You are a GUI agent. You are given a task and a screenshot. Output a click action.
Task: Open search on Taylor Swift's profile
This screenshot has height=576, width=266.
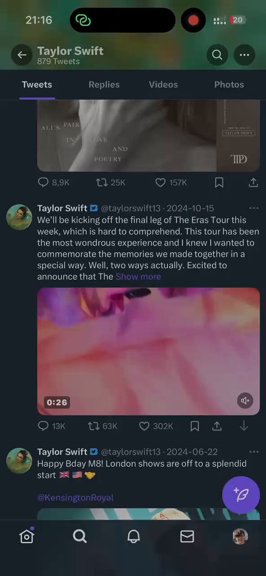point(217,55)
